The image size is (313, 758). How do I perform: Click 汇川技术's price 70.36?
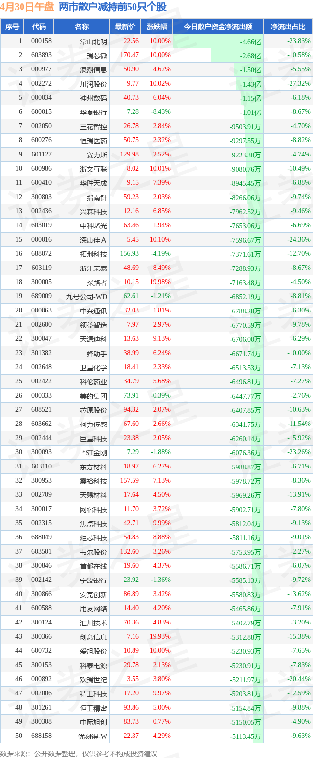tap(131, 623)
